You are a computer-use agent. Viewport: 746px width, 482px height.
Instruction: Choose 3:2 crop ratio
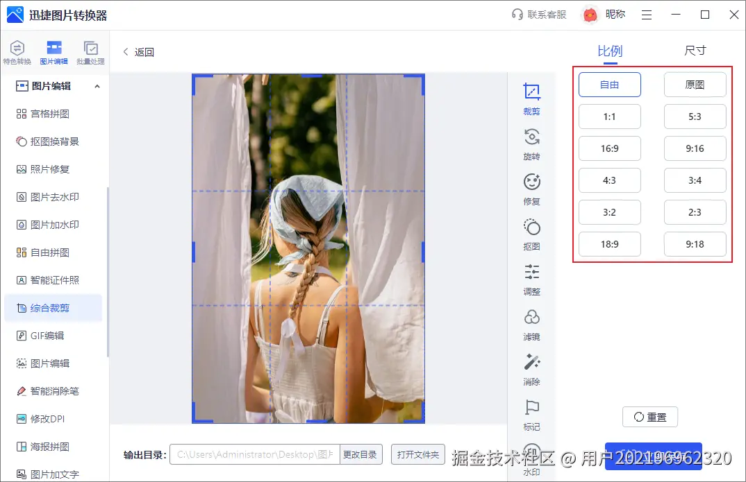(609, 212)
